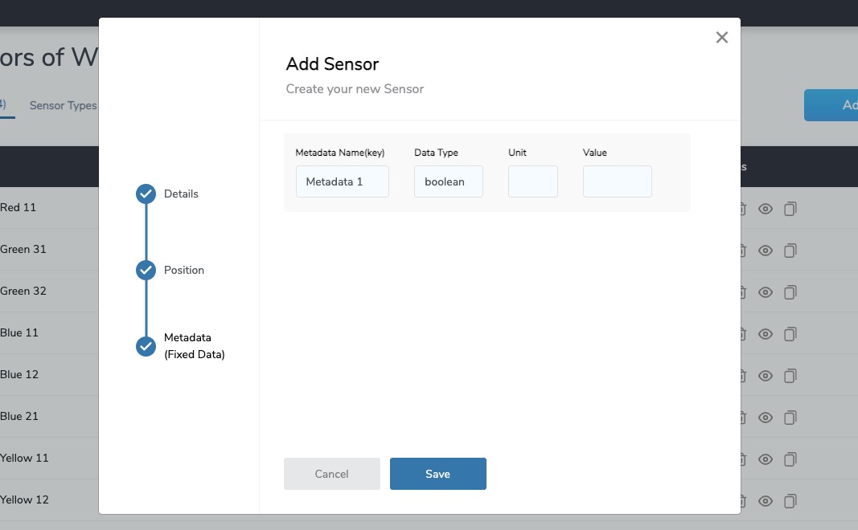This screenshot has height=530, width=858.
Task: Duplicate sensor Green 31 using copy icon
Action: click(790, 250)
